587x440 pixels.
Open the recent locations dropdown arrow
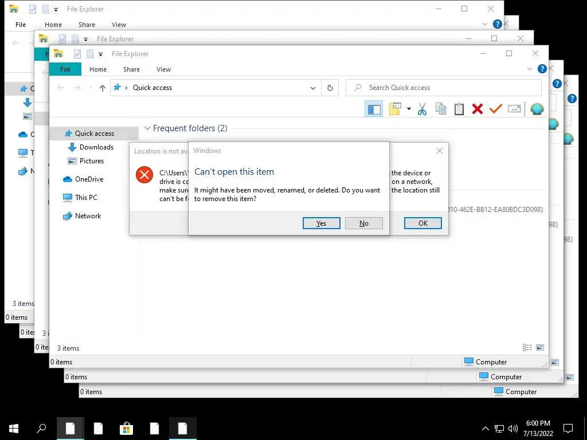tap(91, 88)
